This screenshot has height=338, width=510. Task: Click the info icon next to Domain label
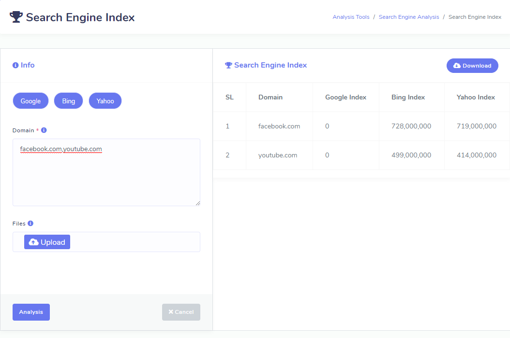pos(44,130)
